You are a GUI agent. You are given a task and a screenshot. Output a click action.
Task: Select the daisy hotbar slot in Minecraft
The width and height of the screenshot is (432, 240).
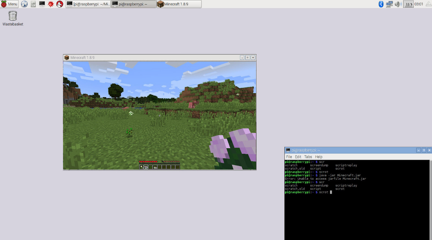click(141, 167)
